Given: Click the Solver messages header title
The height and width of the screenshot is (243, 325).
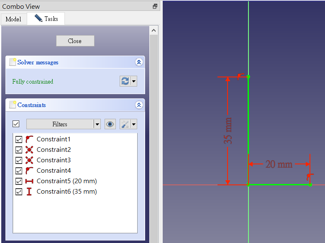Looking at the screenshot, I should click(x=38, y=62).
